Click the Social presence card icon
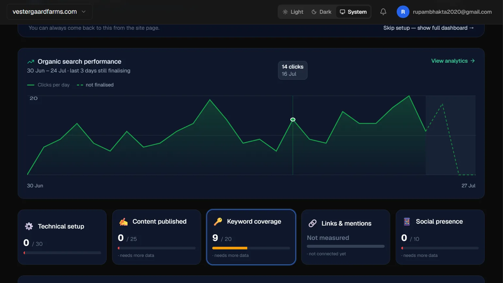503x283 pixels. 407,222
